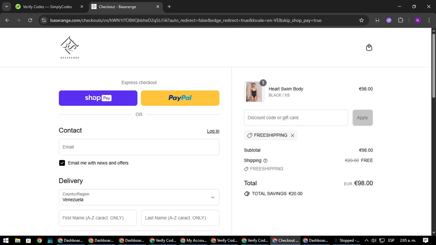The height and width of the screenshot is (245, 436).
Task: Click the Discount code or gift card field
Action: [296, 118]
